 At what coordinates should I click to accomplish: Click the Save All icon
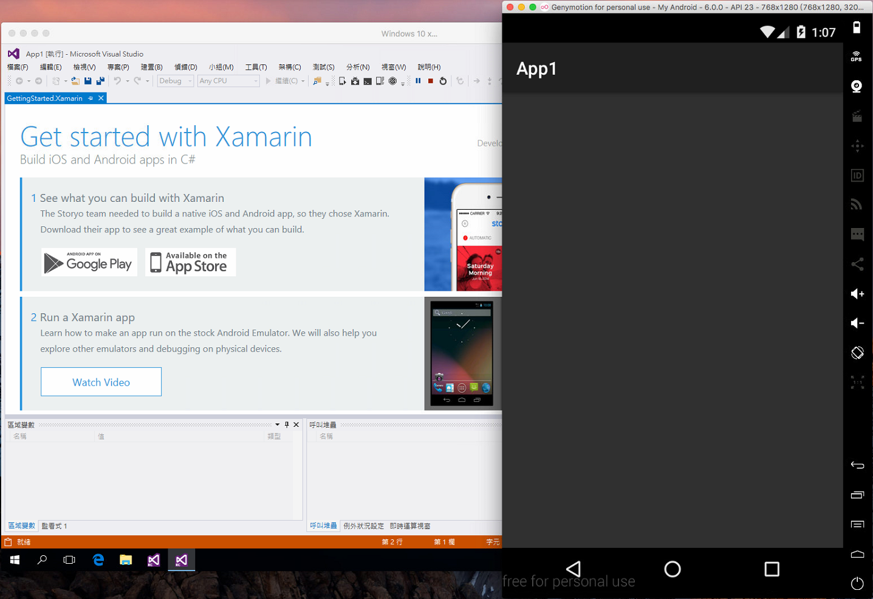(100, 81)
